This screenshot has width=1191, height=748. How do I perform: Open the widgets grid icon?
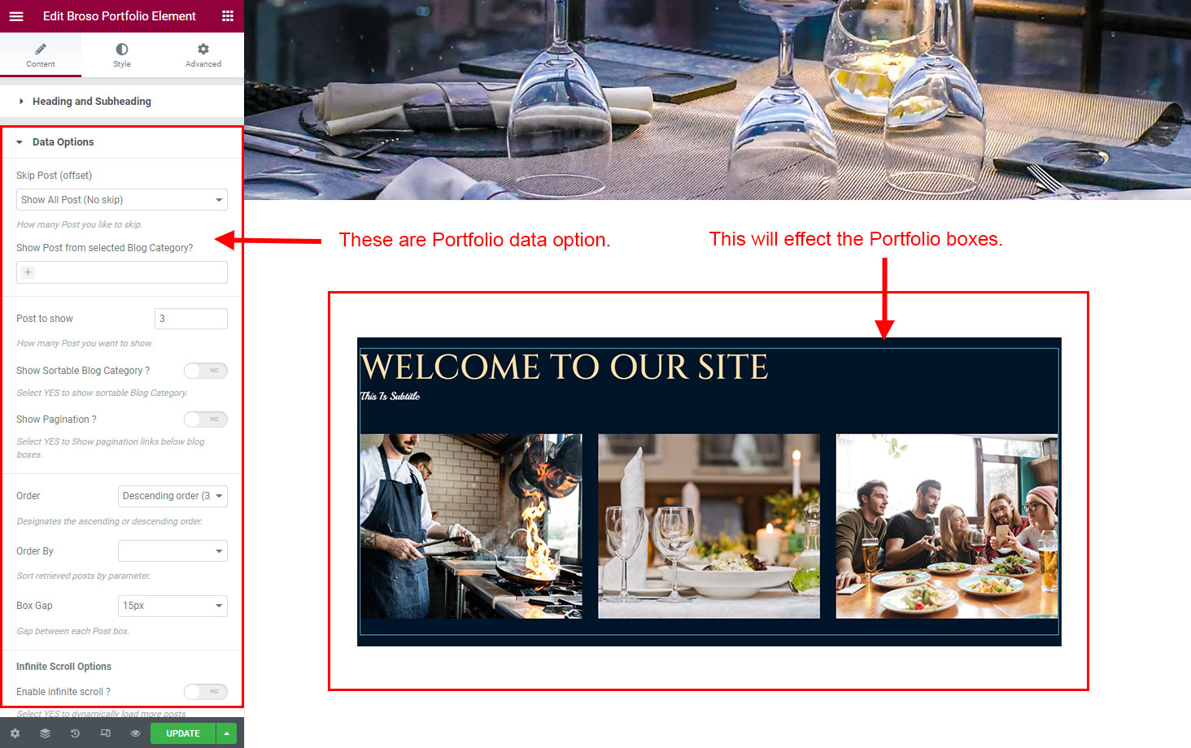coord(228,16)
